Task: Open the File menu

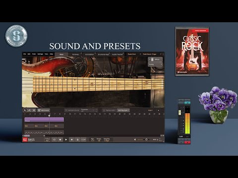Action: pos(25,54)
